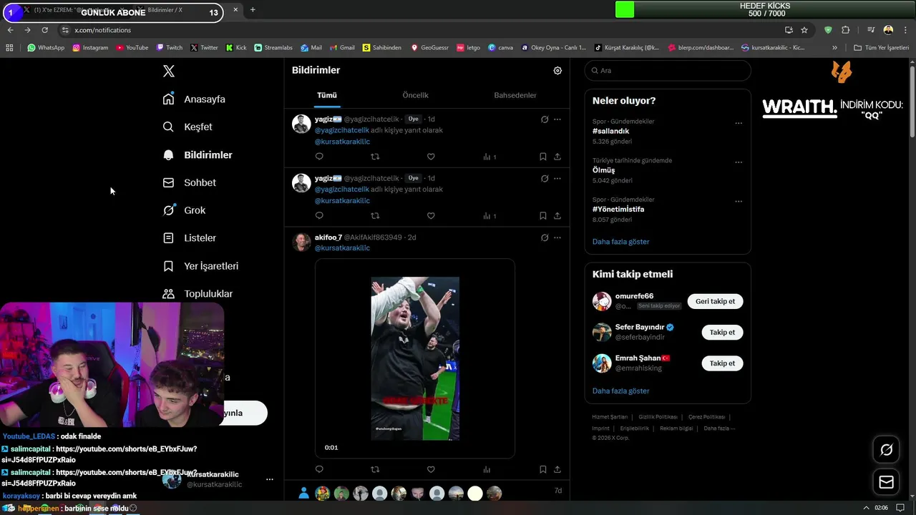Reload the page in browser
Image resolution: width=916 pixels, height=515 pixels.
(44, 30)
